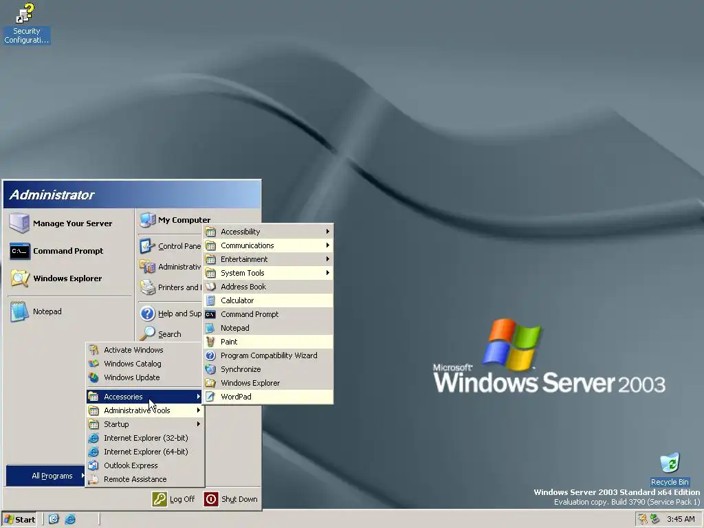
Task: Click the Manage Your Server icon
Action: [x=19, y=223]
